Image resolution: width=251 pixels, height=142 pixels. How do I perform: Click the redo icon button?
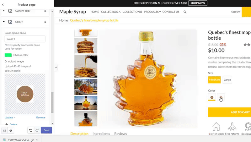tap(37, 130)
